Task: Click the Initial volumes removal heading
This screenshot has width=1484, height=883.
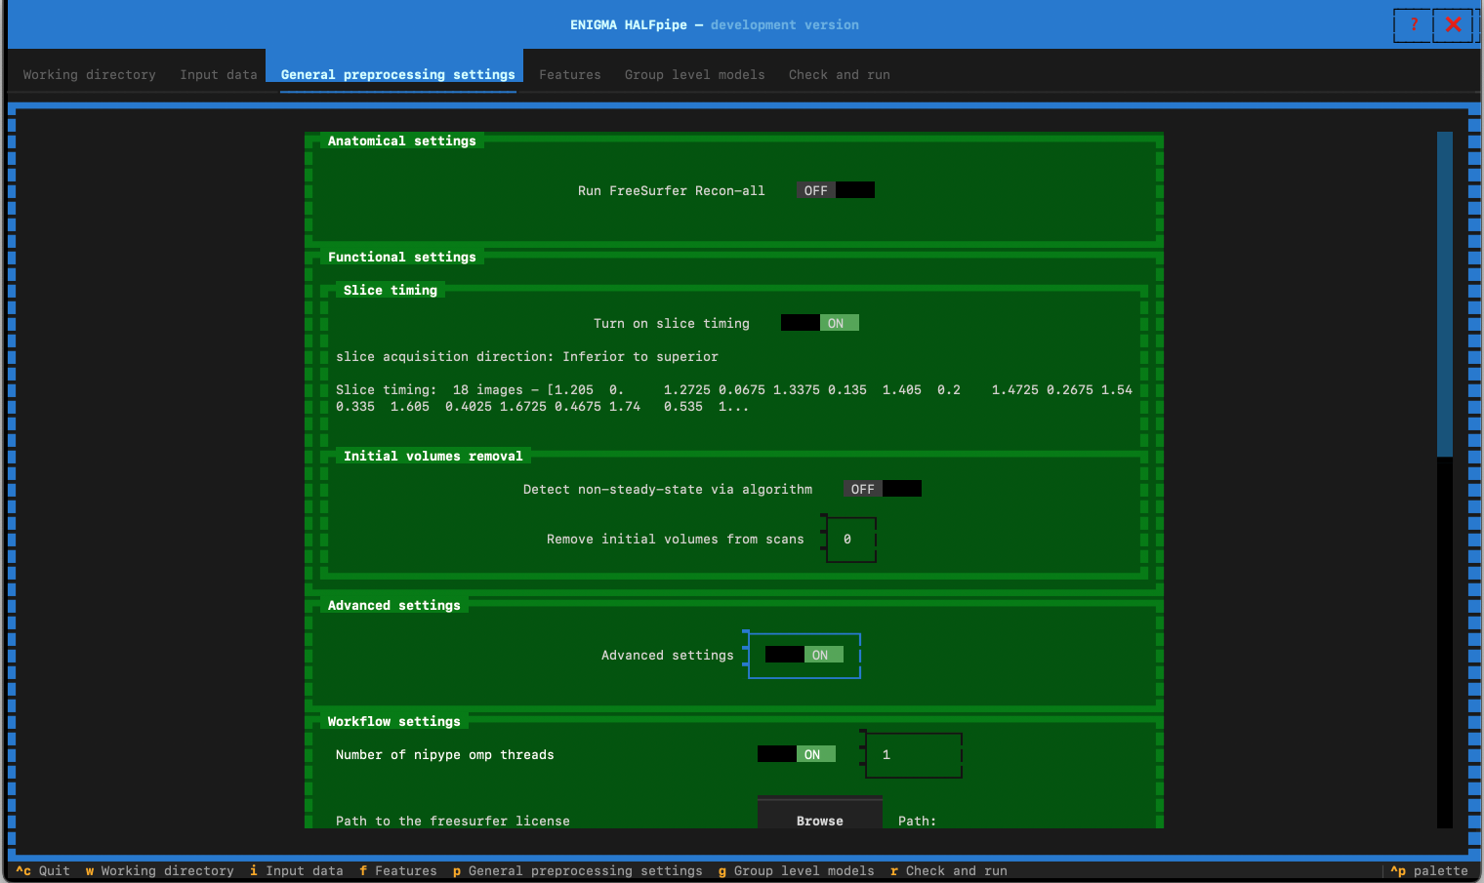Action: pyautogui.click(x=433, y=456)
